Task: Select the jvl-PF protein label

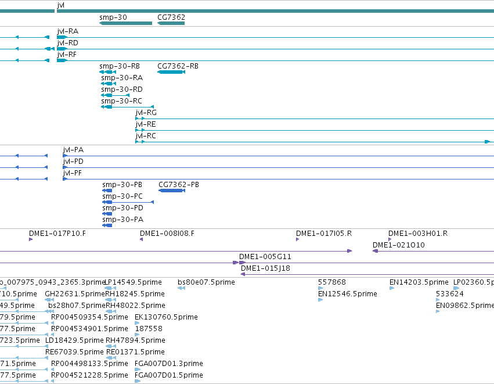Action: tap(73, 173)
